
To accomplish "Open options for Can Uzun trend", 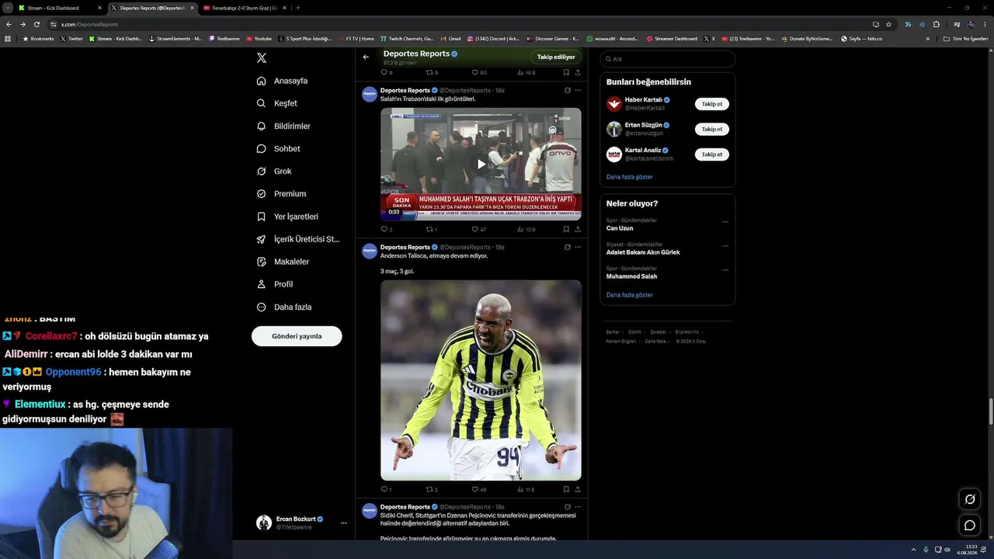I will (x=725, y=221).
